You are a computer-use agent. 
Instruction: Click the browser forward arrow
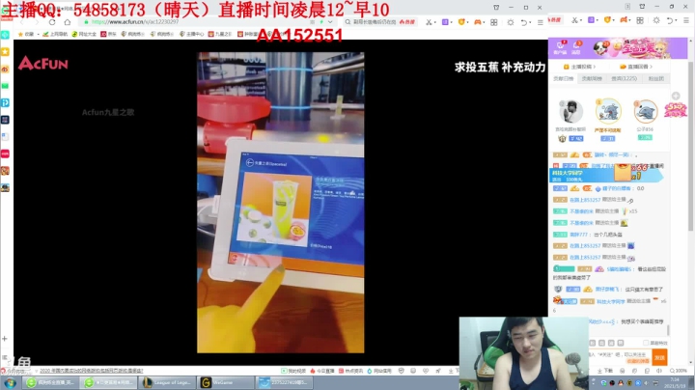(x=37, y=22)
